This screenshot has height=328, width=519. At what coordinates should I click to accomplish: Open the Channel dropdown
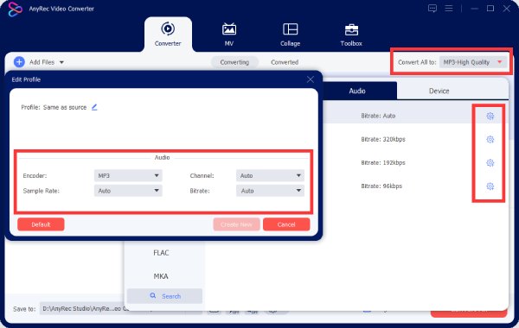coord(270,176)
